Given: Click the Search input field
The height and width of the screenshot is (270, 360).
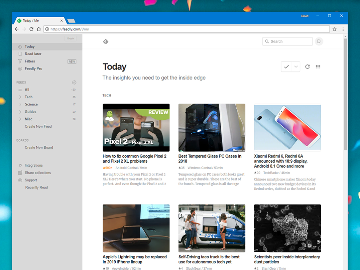Looking at the screenshot, I should [287, 41].
